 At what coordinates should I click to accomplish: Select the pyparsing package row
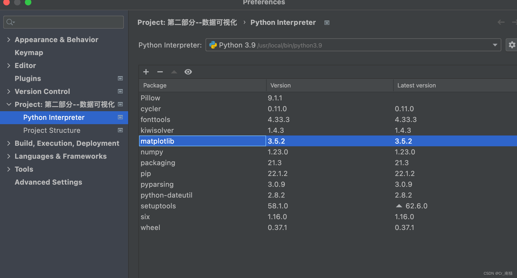(x=328, y=184)
